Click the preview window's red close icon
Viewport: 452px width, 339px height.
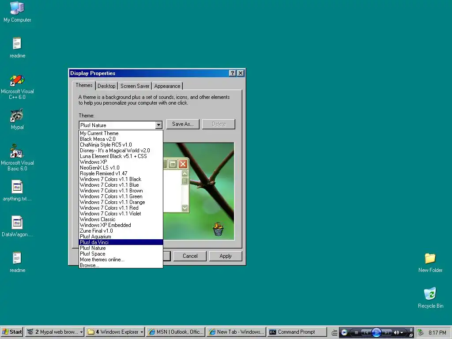tap(183, 164)
